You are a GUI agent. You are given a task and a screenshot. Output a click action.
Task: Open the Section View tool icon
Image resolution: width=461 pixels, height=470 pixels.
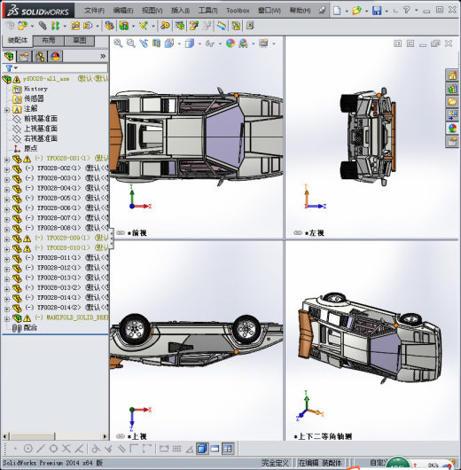[156, 43]
